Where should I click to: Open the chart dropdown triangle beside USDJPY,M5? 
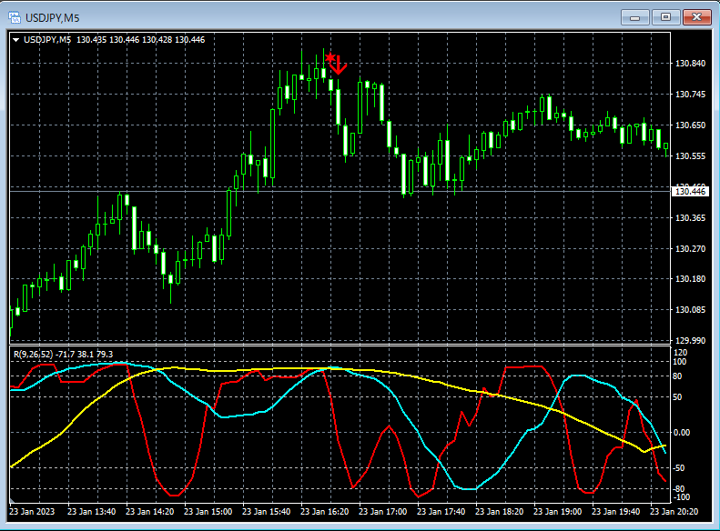tap(16, 40)
